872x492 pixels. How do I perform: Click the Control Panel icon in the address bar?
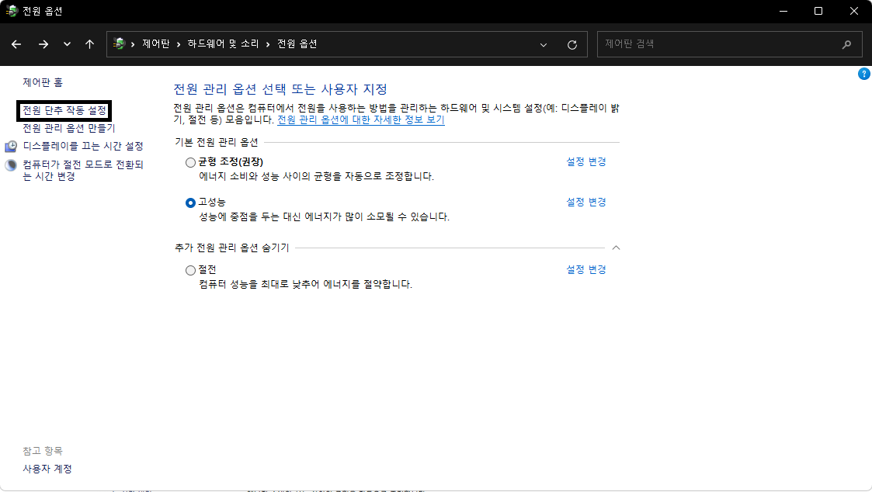(116, 44)
